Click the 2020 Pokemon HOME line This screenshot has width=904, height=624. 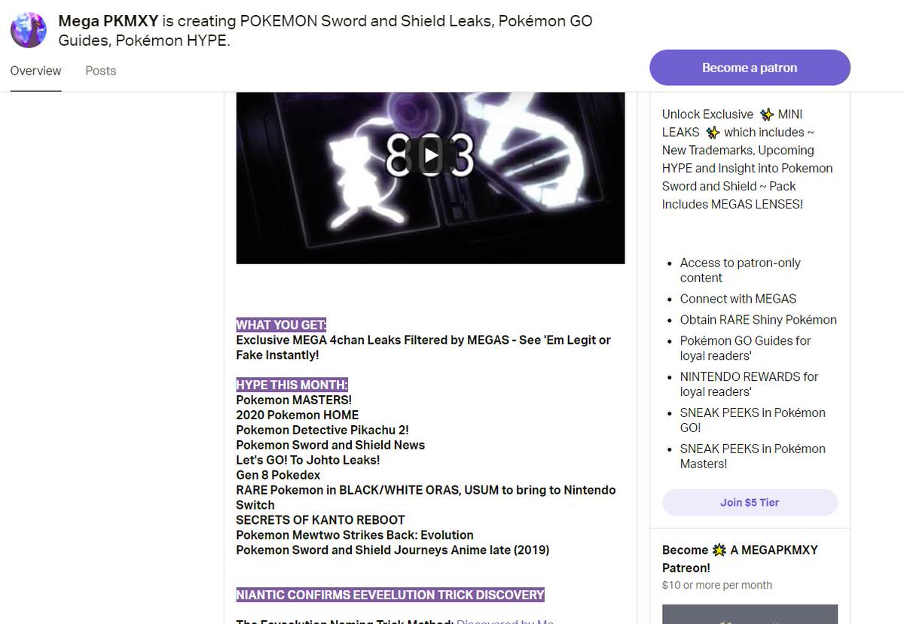click(x=297, y=415)
